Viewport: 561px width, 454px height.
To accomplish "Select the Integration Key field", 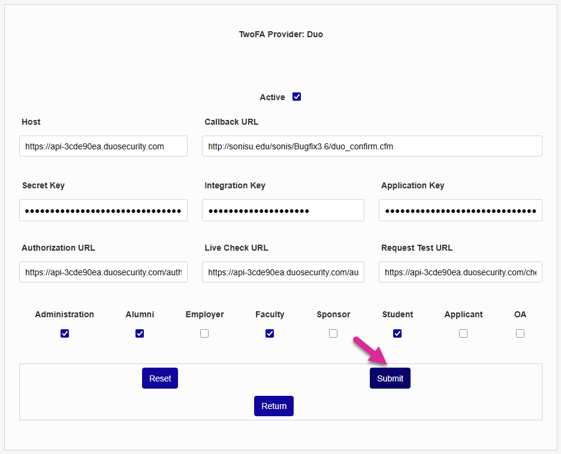I will [283, 211].
